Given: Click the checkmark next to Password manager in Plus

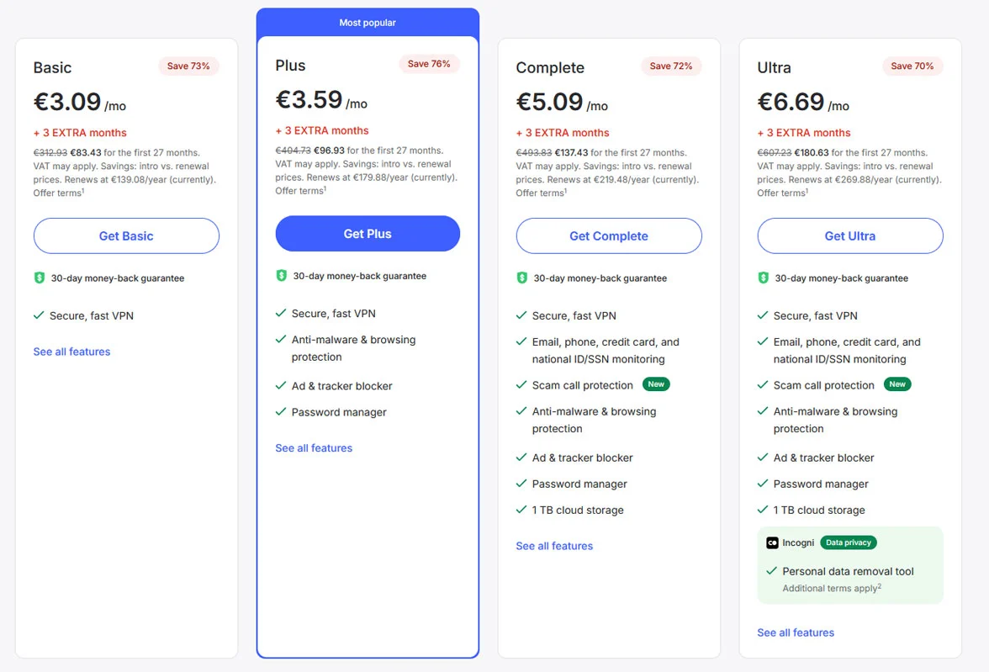Looking at the screenshot, I should 280,412.
